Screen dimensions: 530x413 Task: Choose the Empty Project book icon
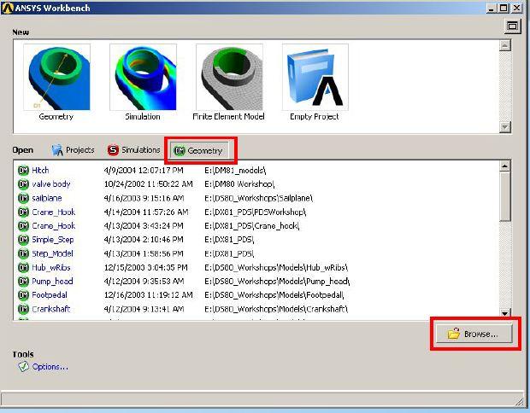pyautogui.click(x=315, y=77)
